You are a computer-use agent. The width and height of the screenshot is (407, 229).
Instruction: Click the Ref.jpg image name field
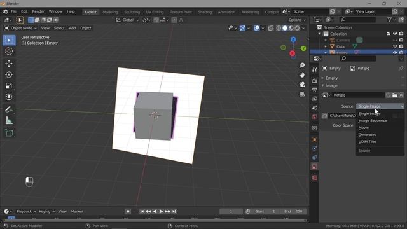point(358,95)
